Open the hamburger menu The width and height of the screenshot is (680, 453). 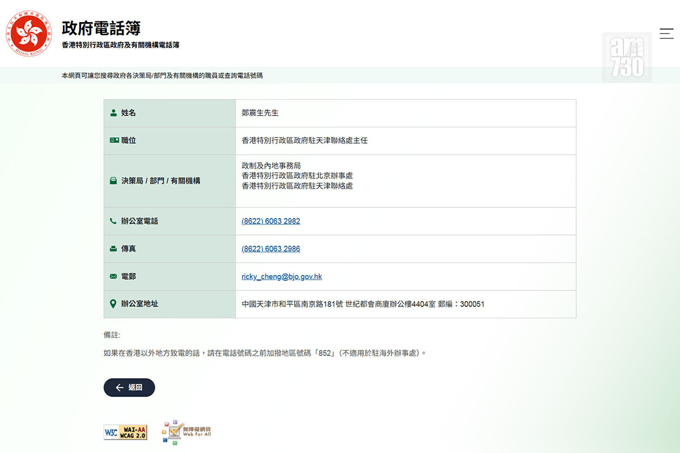click(666, 33)
